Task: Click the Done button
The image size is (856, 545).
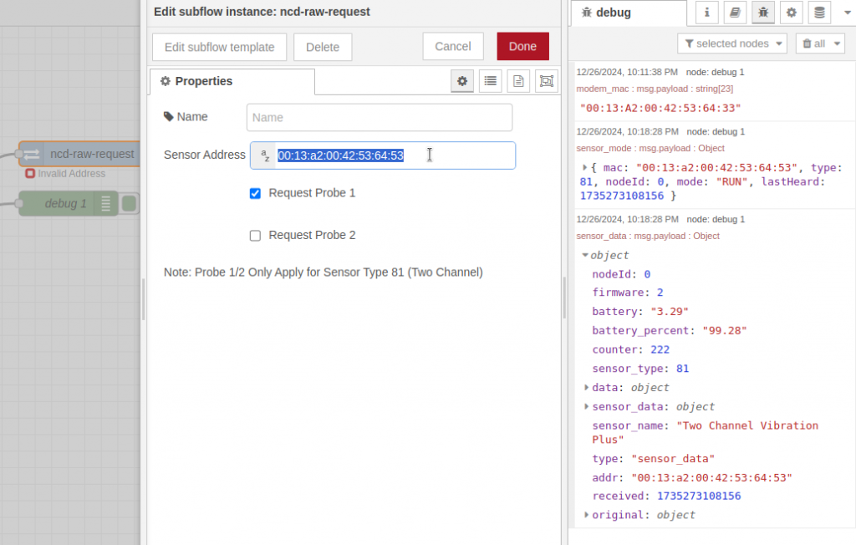Action: click(522, 46)
